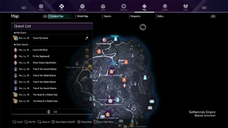
Task: Click the Fix the Signboard pink marker on map
Action: pos(104,40)
